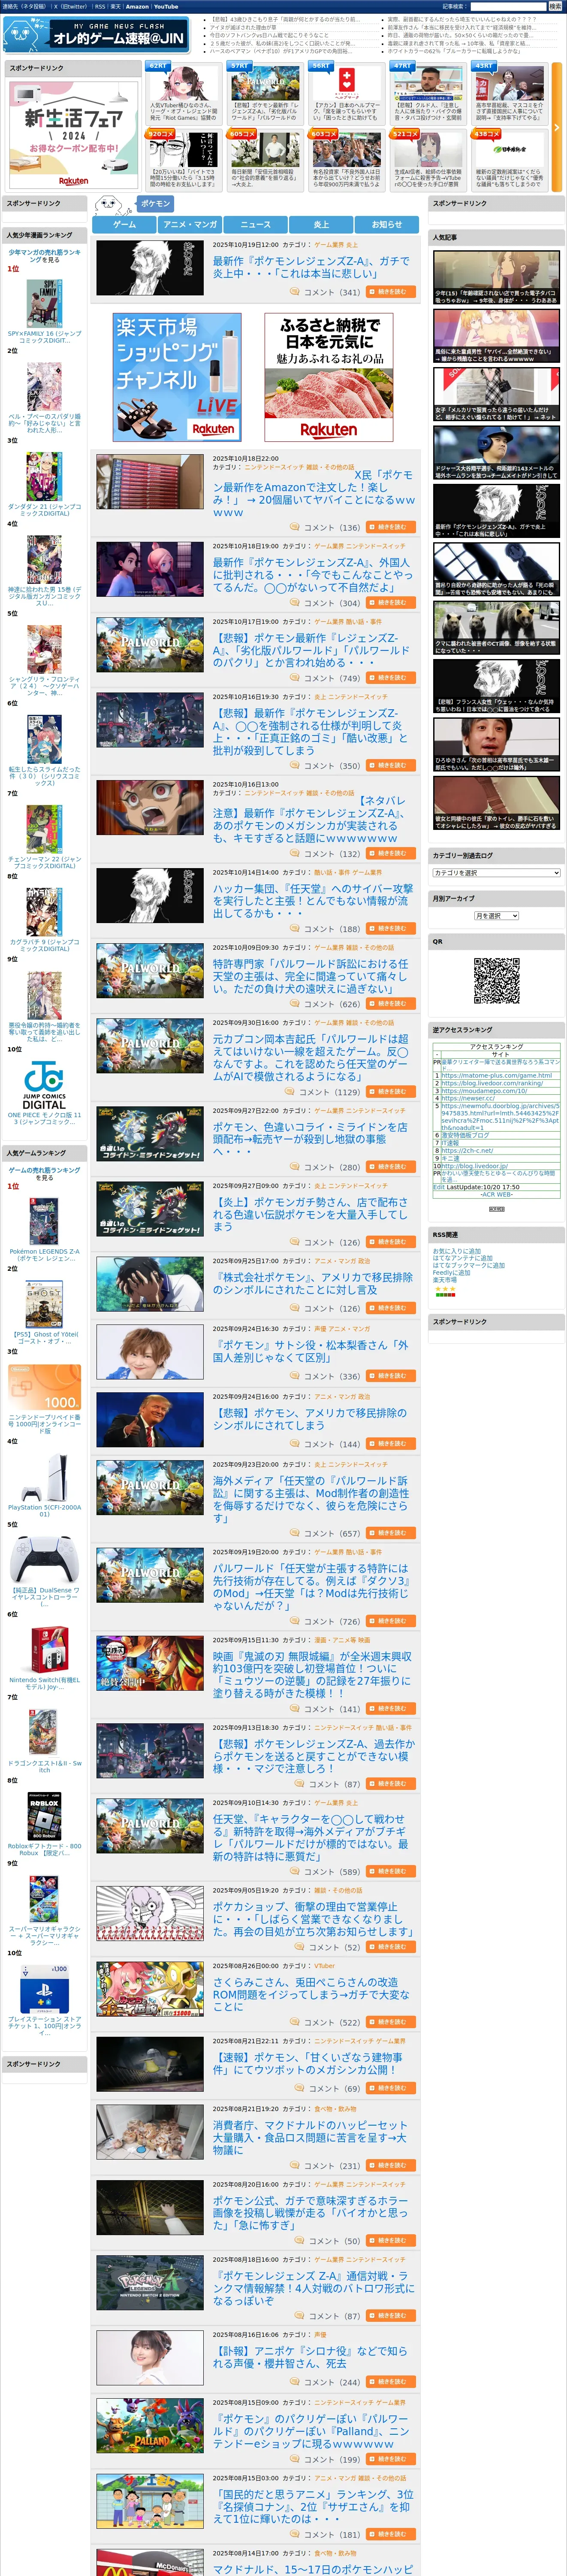The image size is (567, 2576).
Task: Open the PlayStation 5 CFI-2000A01 product image
Action: 44,1477
